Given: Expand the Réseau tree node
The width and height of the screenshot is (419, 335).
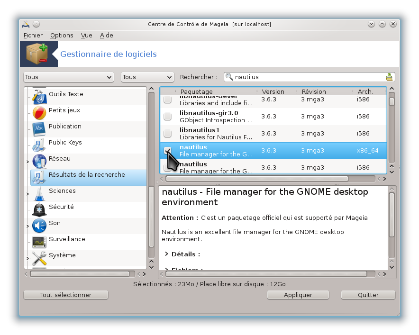Looking at the screenshot, I should (27, 162).
